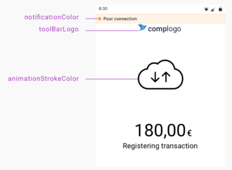Click the Registering transaction label
Screen dimensions: 232x170
(x=160, y=146)
